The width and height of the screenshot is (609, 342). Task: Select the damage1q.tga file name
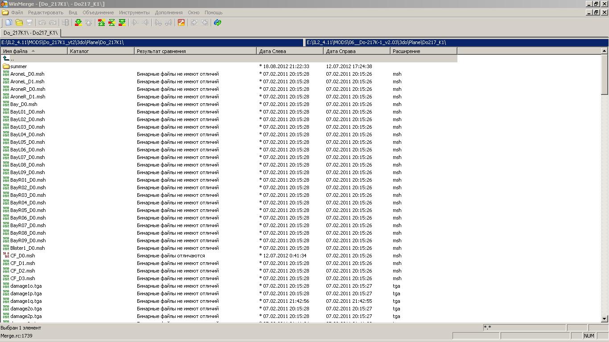26,301
